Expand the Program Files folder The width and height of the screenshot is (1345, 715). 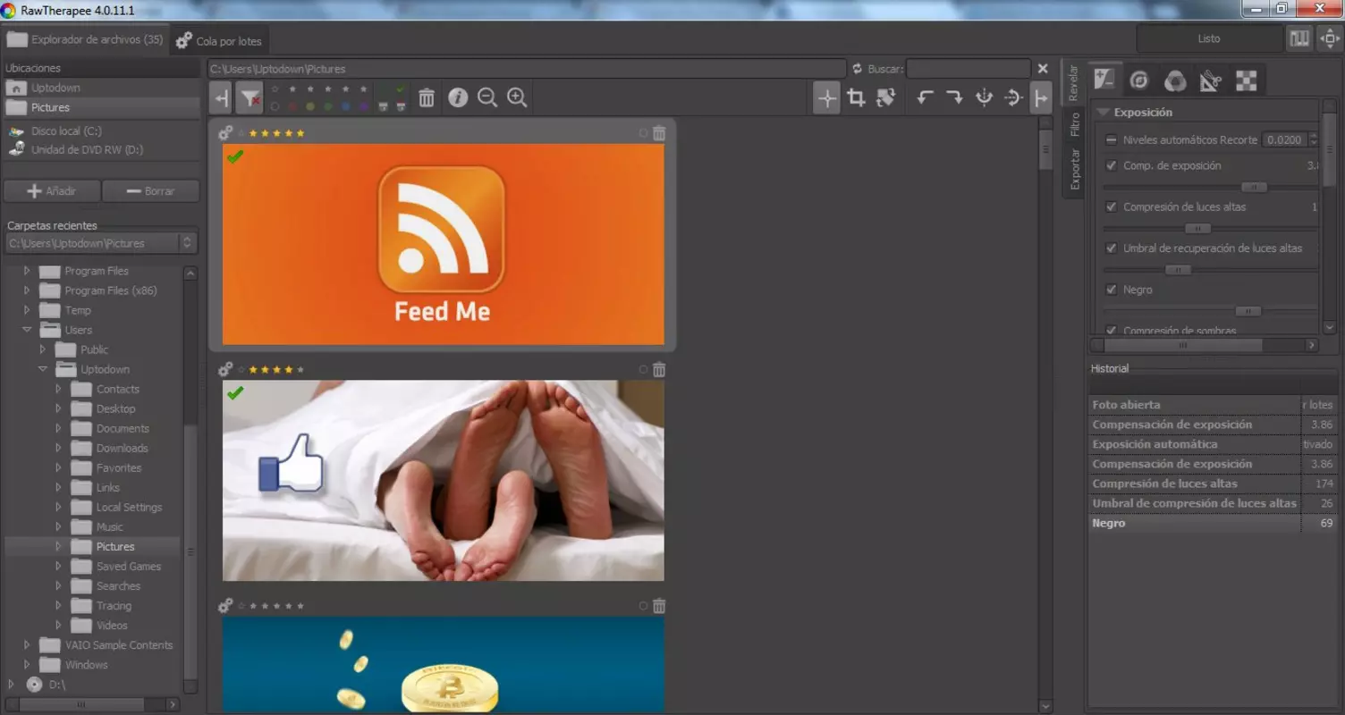27,271
